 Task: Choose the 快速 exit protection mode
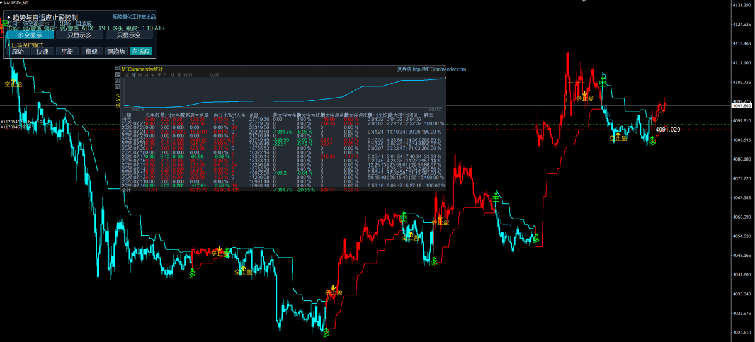click(42, 52)
